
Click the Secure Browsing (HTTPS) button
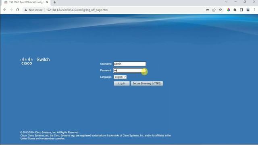coord(147,83)
